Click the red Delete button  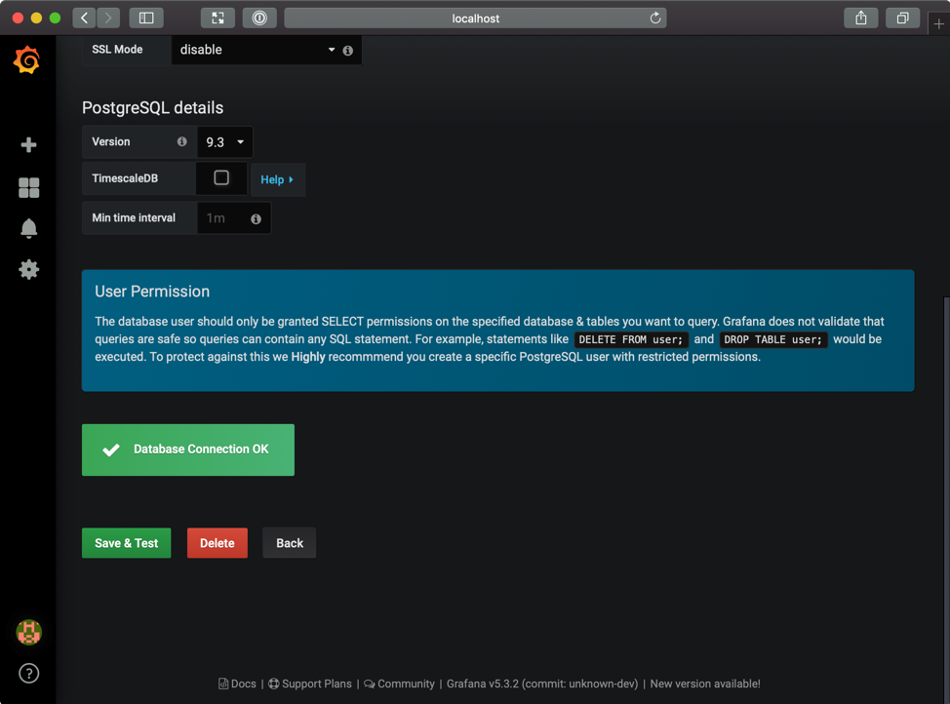click(x=217, y=543)
